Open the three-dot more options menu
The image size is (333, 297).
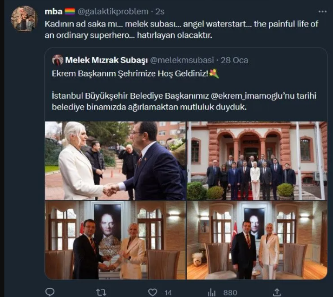(323, 11)
